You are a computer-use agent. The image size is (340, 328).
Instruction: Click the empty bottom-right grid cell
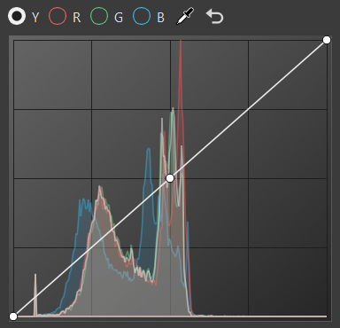[x=288, y=282]
